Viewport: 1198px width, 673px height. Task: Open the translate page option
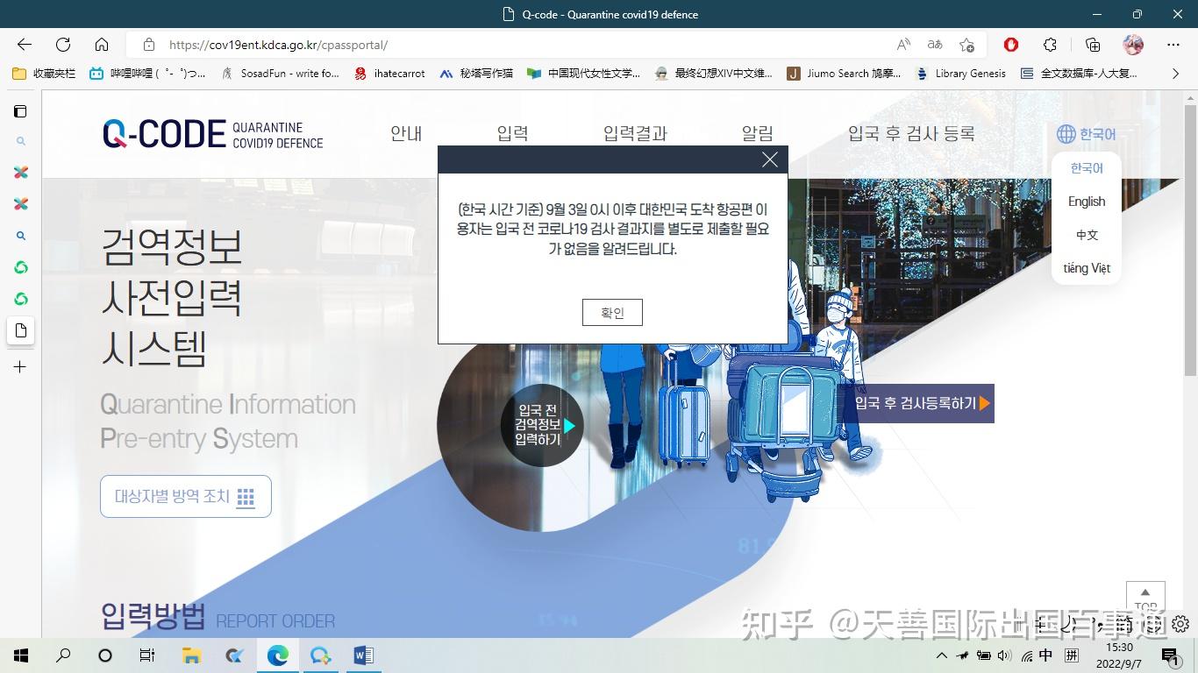pyautogui.click(x=935, y=45)
